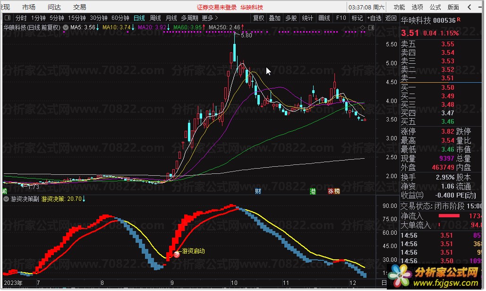
Task: Click the MA10: 3.74 indicator label
Action: pyautogui.click(x=117, y=27)
